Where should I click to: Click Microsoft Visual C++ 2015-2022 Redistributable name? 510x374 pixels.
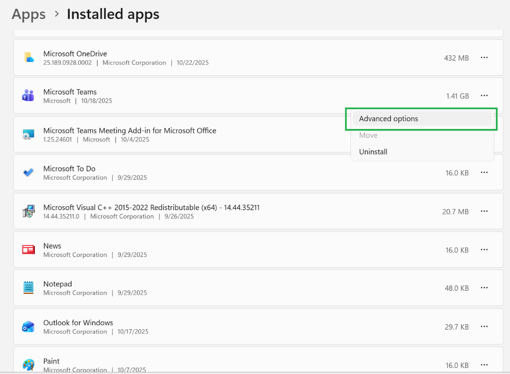click(x=151, y=208)
